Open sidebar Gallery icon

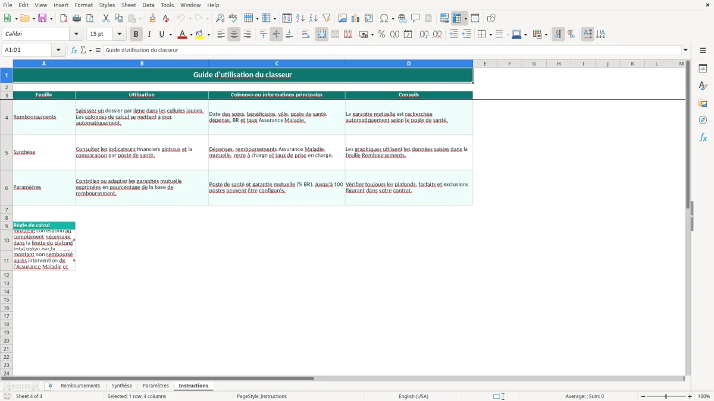703,103
